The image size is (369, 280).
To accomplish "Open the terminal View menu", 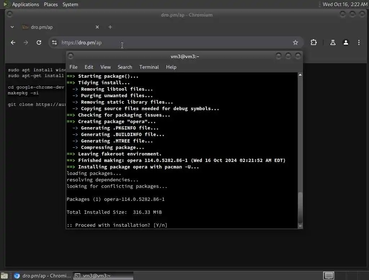I will click(106, 67).
